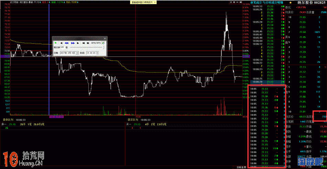Click the 总笔数 value 1442

pyautogui.click(x=303, y=122)
